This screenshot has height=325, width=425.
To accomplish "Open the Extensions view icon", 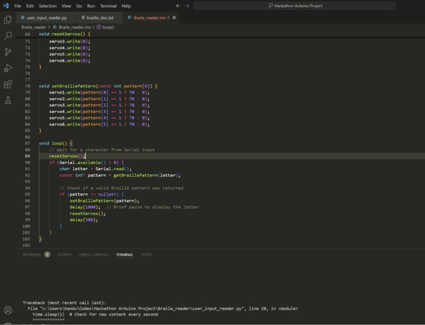I will [8, 85].
